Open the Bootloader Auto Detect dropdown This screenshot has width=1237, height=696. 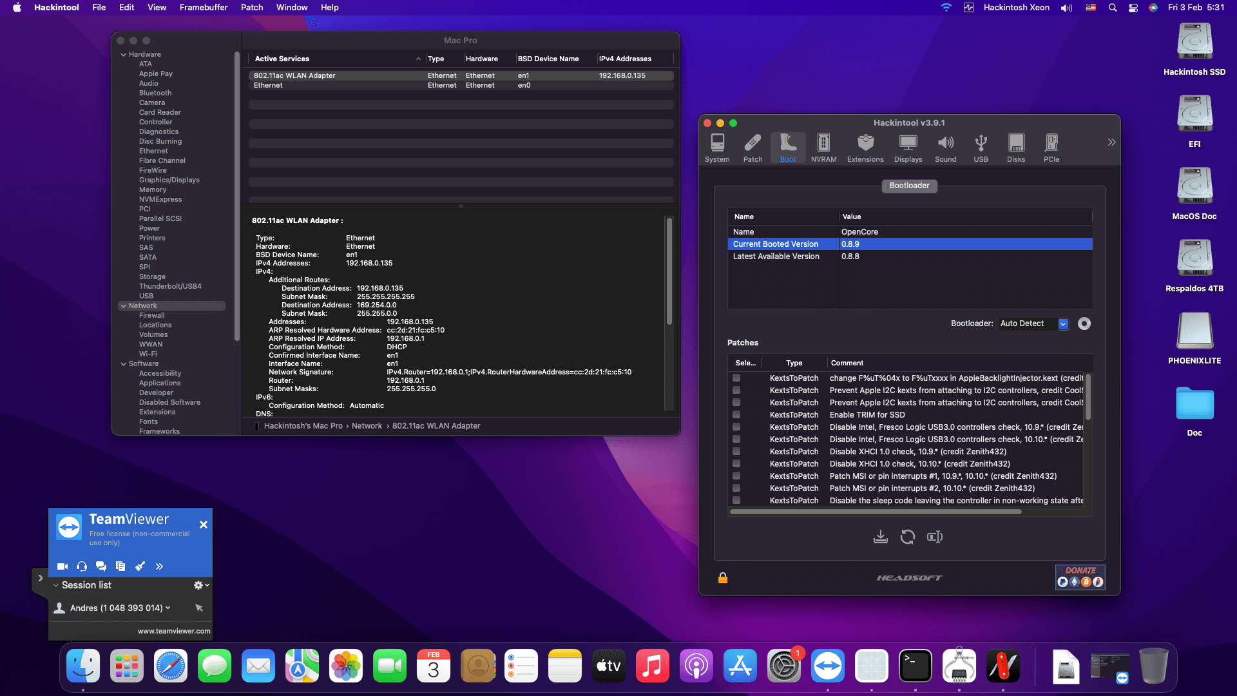point(1033,324)
